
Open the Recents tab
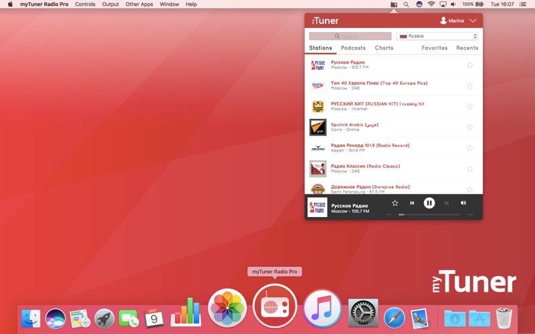[x=467, y=48]
